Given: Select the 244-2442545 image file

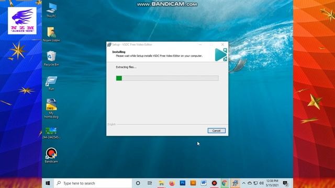Looking at the screenshot, I should (51, 133).
